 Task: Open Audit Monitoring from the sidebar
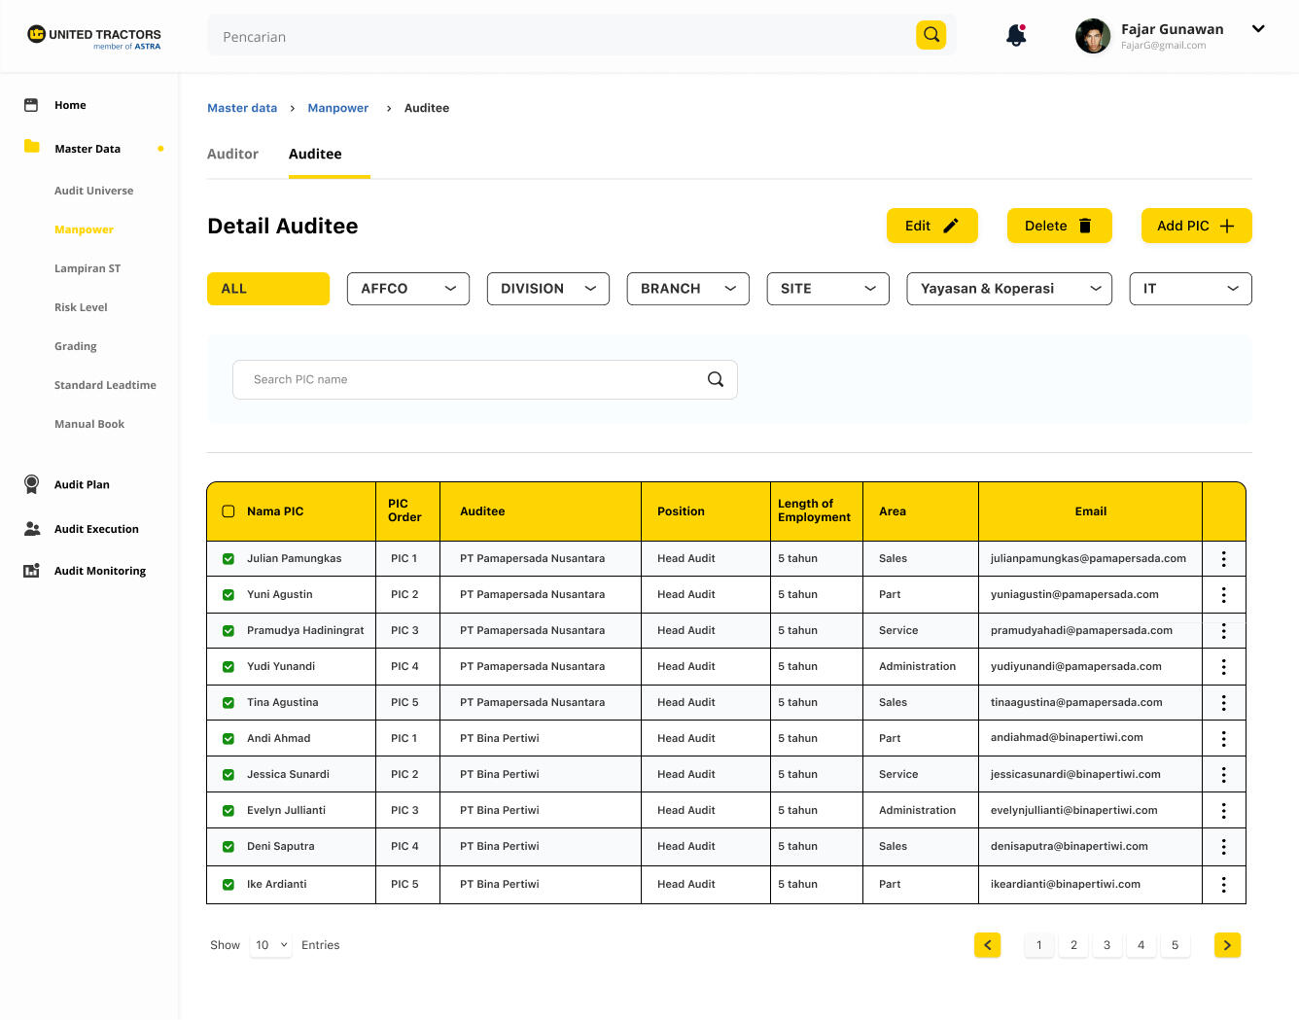(99, 571)
